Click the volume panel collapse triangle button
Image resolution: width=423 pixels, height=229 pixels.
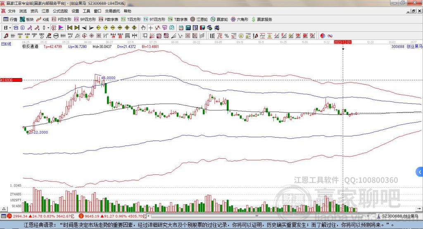(4, 209)
